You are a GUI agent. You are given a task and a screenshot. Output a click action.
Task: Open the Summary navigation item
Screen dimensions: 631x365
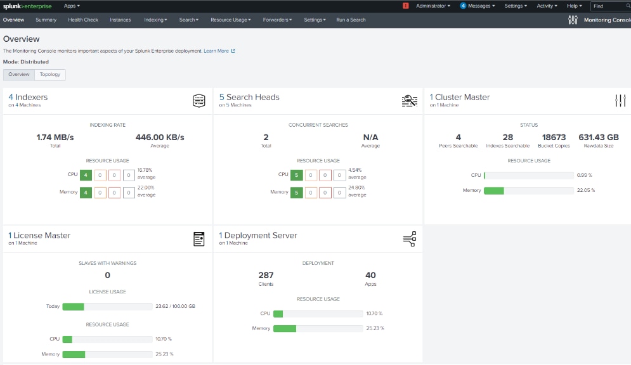[46, 20]
